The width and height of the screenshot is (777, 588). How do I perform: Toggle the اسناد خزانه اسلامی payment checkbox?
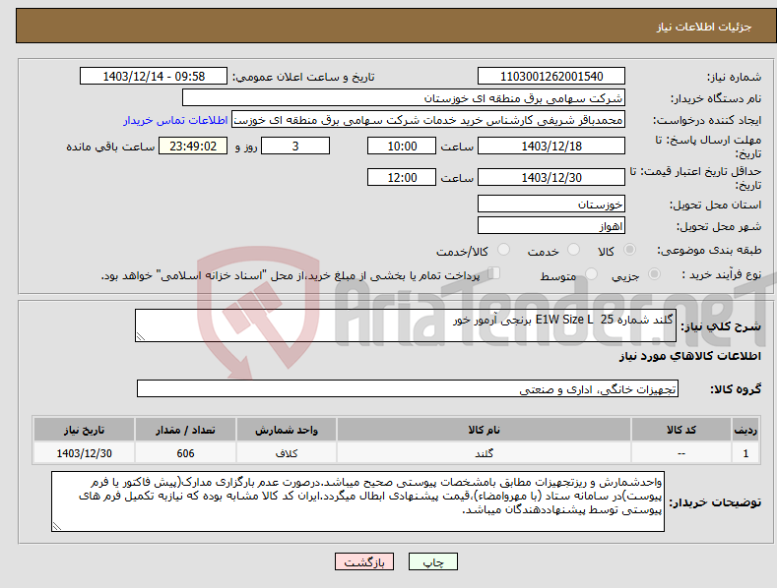493,273
